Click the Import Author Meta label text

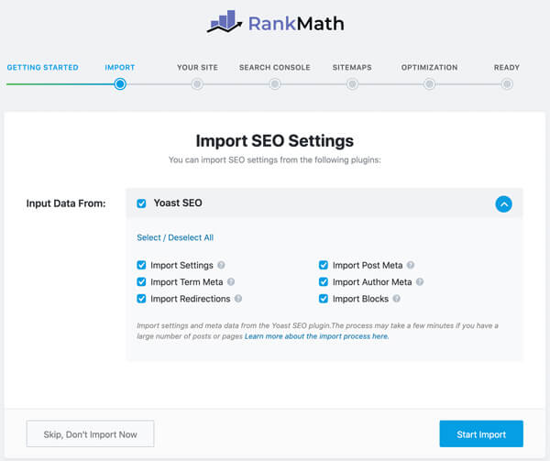click(372, 282)
